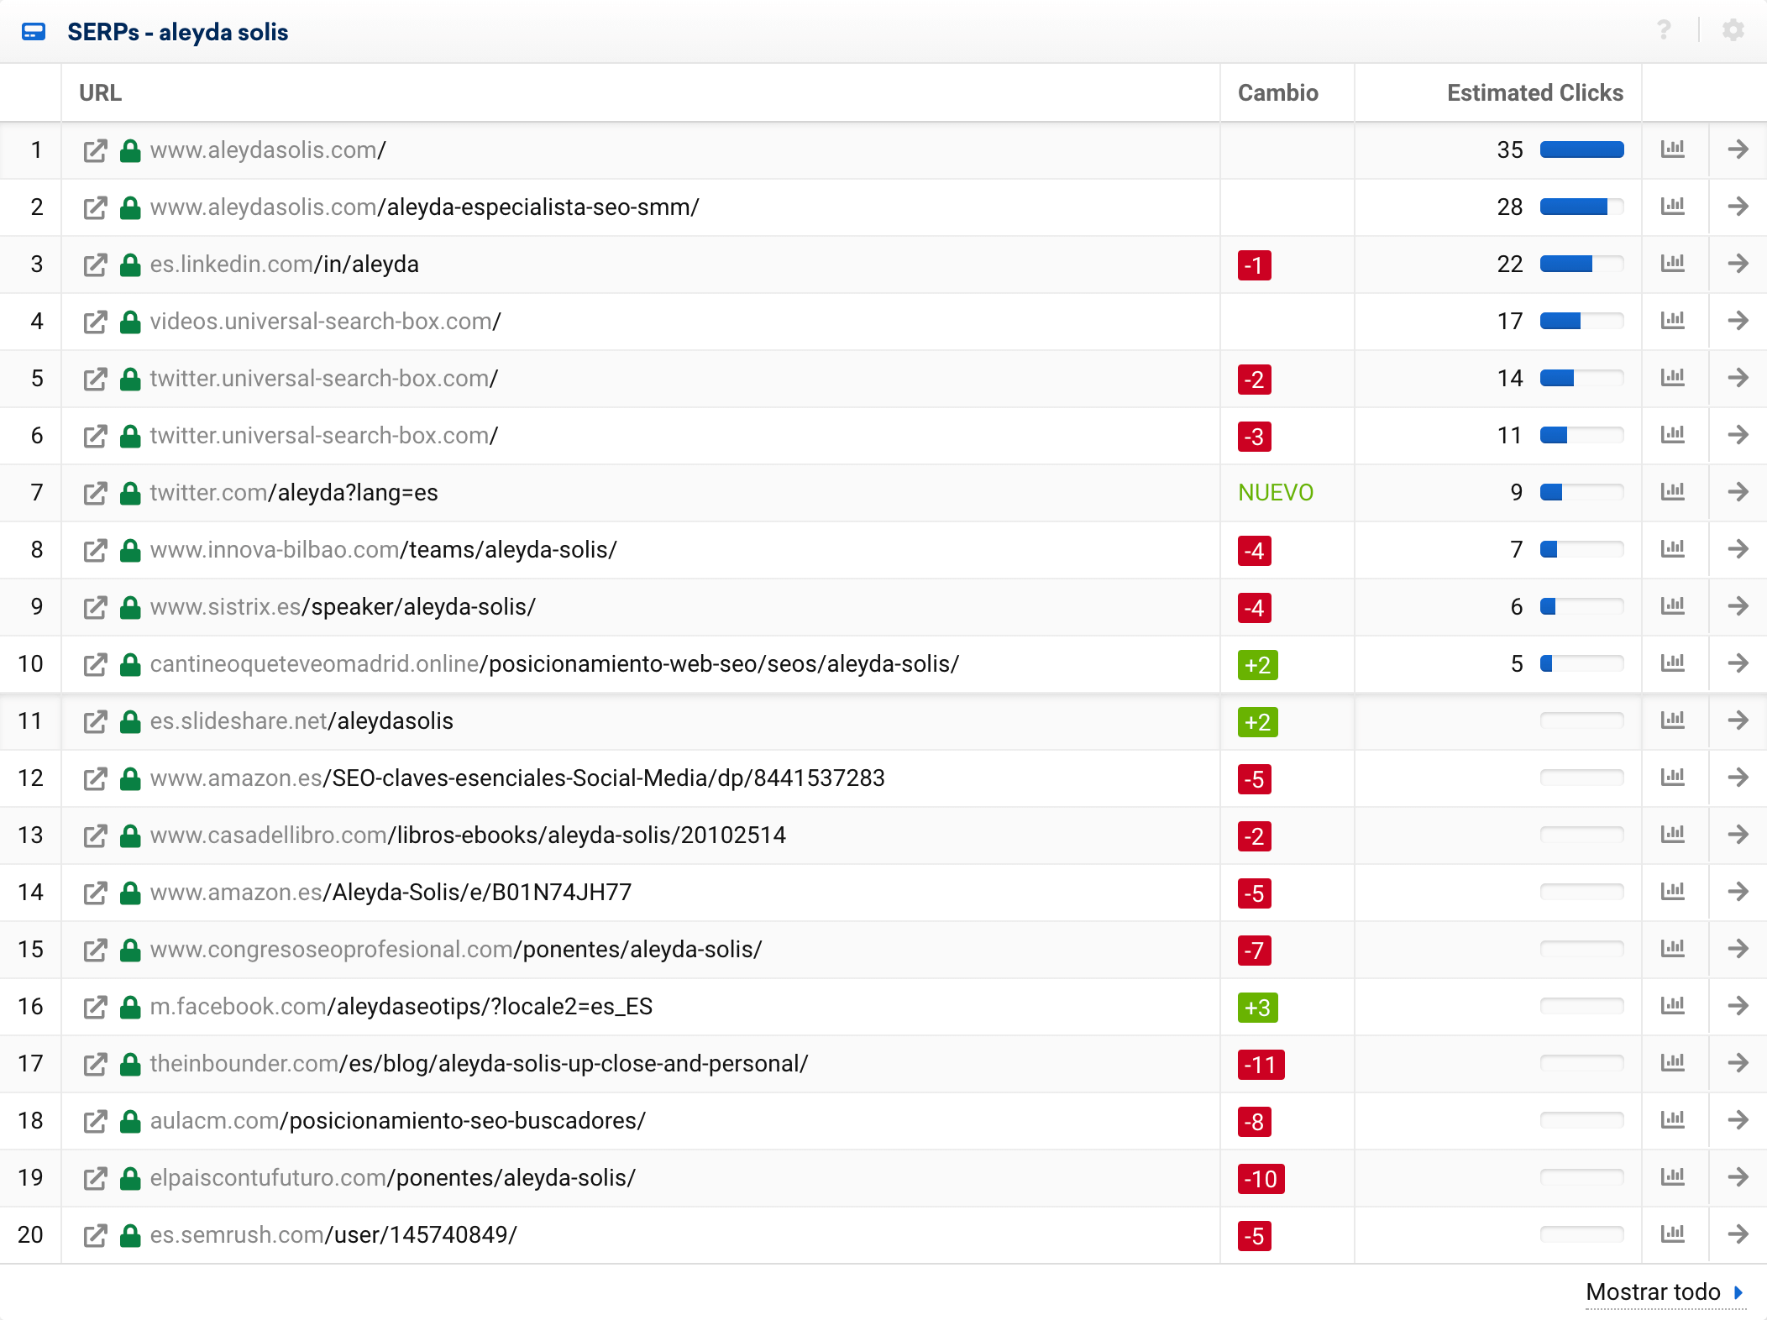The width and height of the screenshot is (1767, 1320).
Task: Open the www.innova-bilbao.com teams URL link
Action: pyautogui.click(x=383, y=550)
